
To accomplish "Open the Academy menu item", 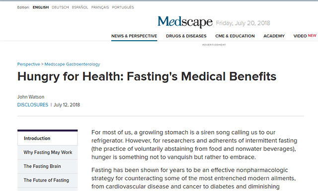I will (274, 36).
